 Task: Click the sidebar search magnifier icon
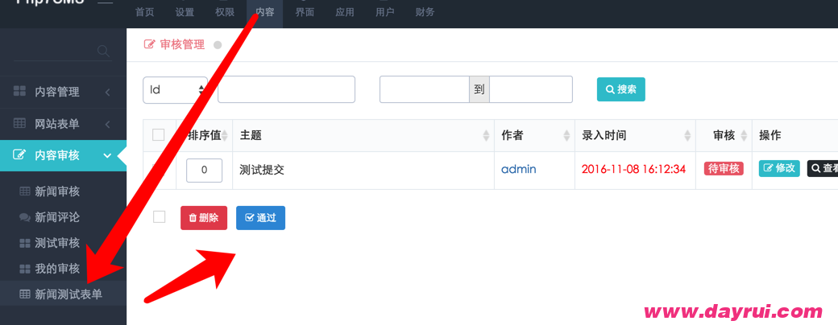pyautogui.click(x=104, y=51)
